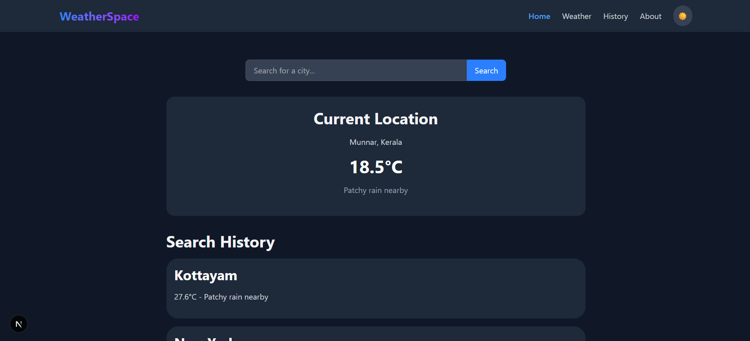This screenshot has width=750, height=341.
Task: Click the Search History heading
Action: click(x=220, y=242)
